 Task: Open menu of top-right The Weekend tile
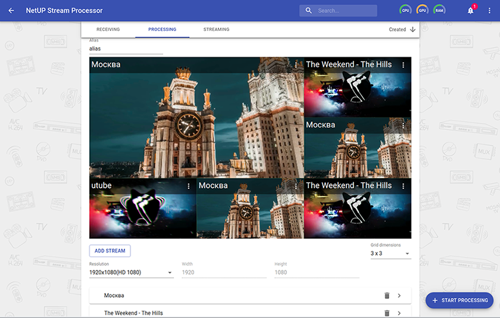(403, 65)
